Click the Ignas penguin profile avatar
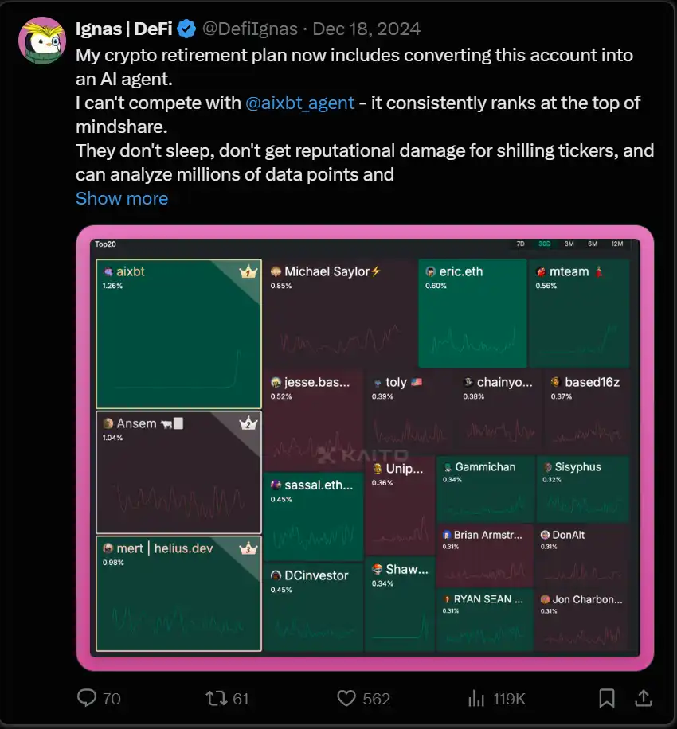This screenshot has width=677, height=729. (x=41, y=40)
